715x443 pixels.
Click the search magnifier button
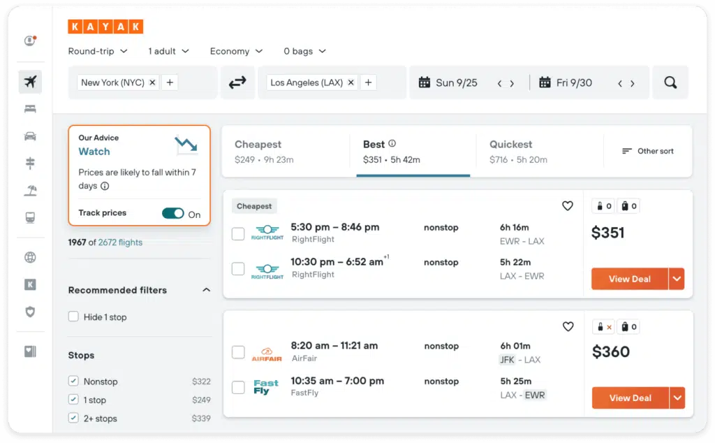(x=670, y=82)
